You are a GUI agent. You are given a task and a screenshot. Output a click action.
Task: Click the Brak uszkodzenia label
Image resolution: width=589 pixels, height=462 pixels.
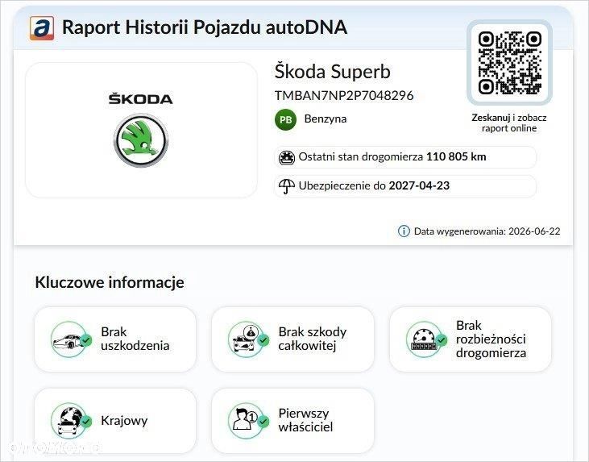(x=135, y=339)
